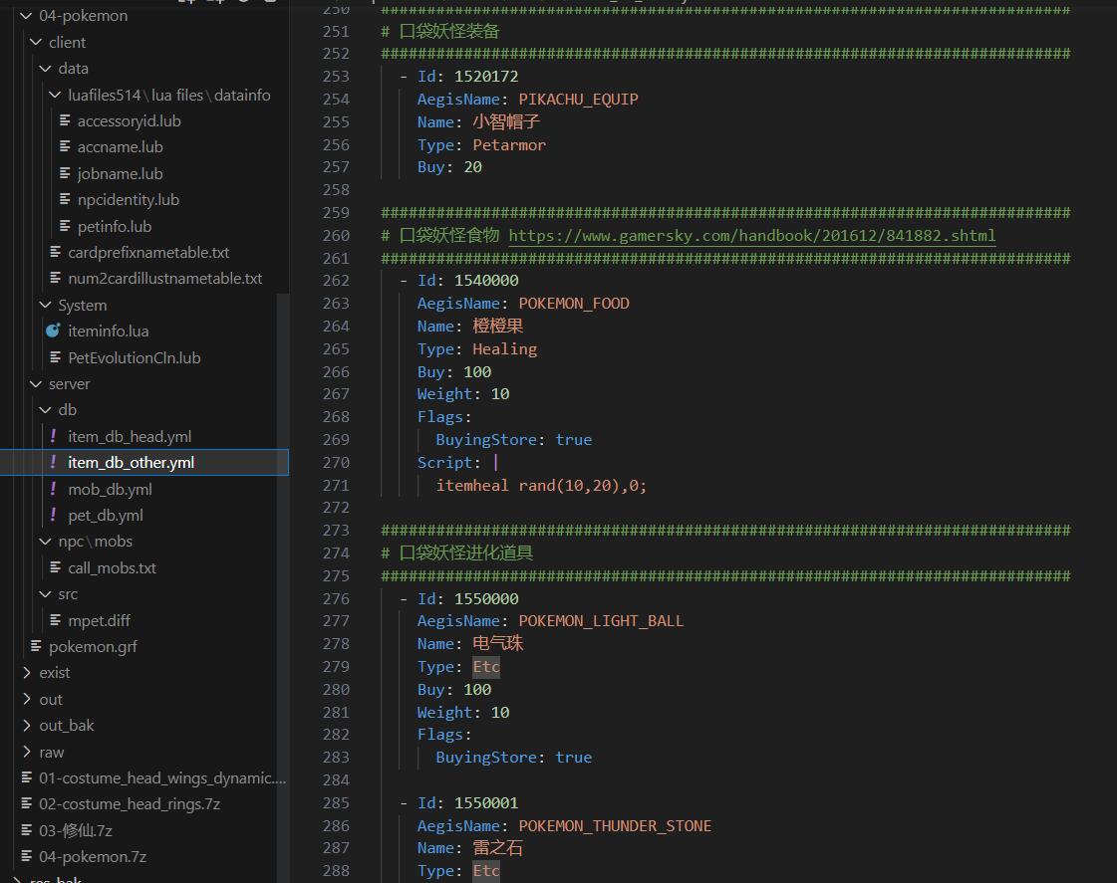Click the exclamation icon beside pet_db.yml
1117x883 pixels.
coord(54,516)
